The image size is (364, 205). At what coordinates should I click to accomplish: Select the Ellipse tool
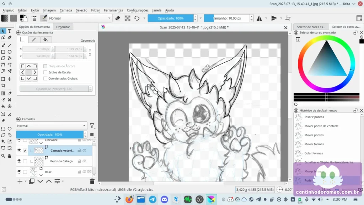pos(10,52)
